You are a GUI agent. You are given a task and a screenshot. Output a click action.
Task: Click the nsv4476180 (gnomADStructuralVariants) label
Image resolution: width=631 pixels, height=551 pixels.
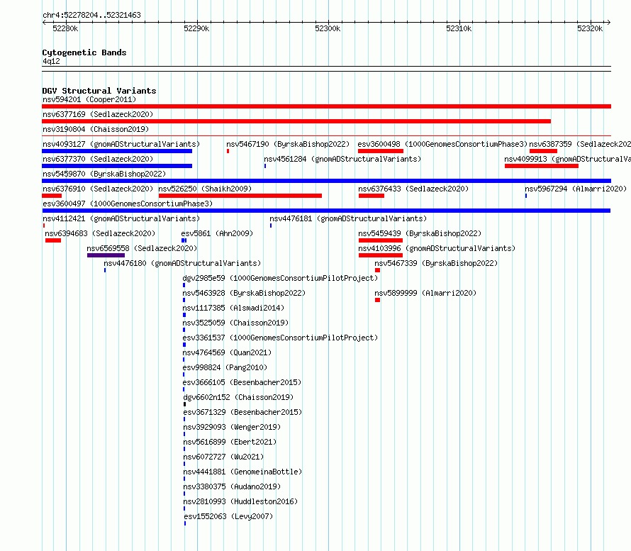pyautogui.click(x=182, y=263)
